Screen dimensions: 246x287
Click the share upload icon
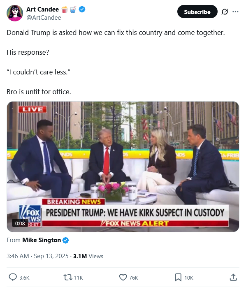click(x=233, y=277)
